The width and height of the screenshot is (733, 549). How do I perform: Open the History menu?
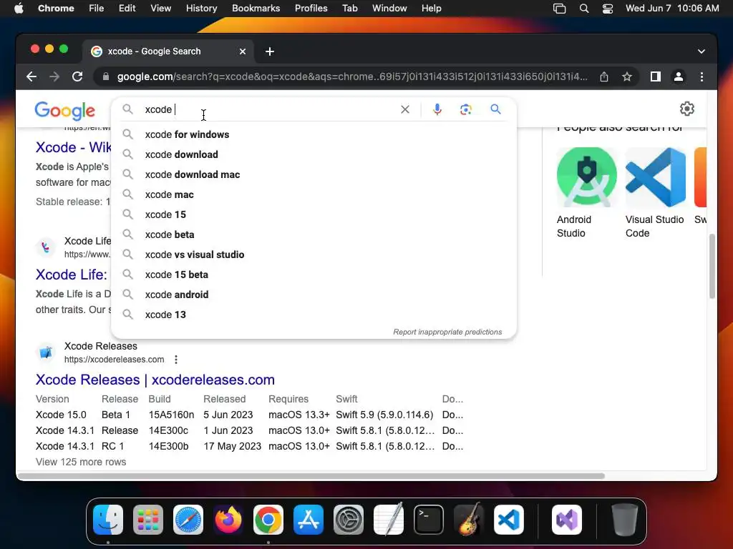click(201, 9)
